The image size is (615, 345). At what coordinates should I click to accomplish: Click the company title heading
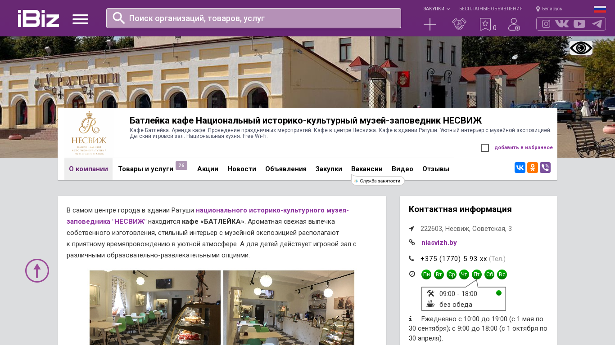click(306, 120)
